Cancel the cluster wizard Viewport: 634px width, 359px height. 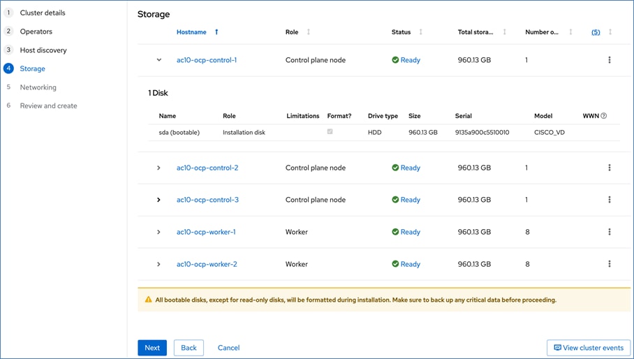click(x=228, y=348)
